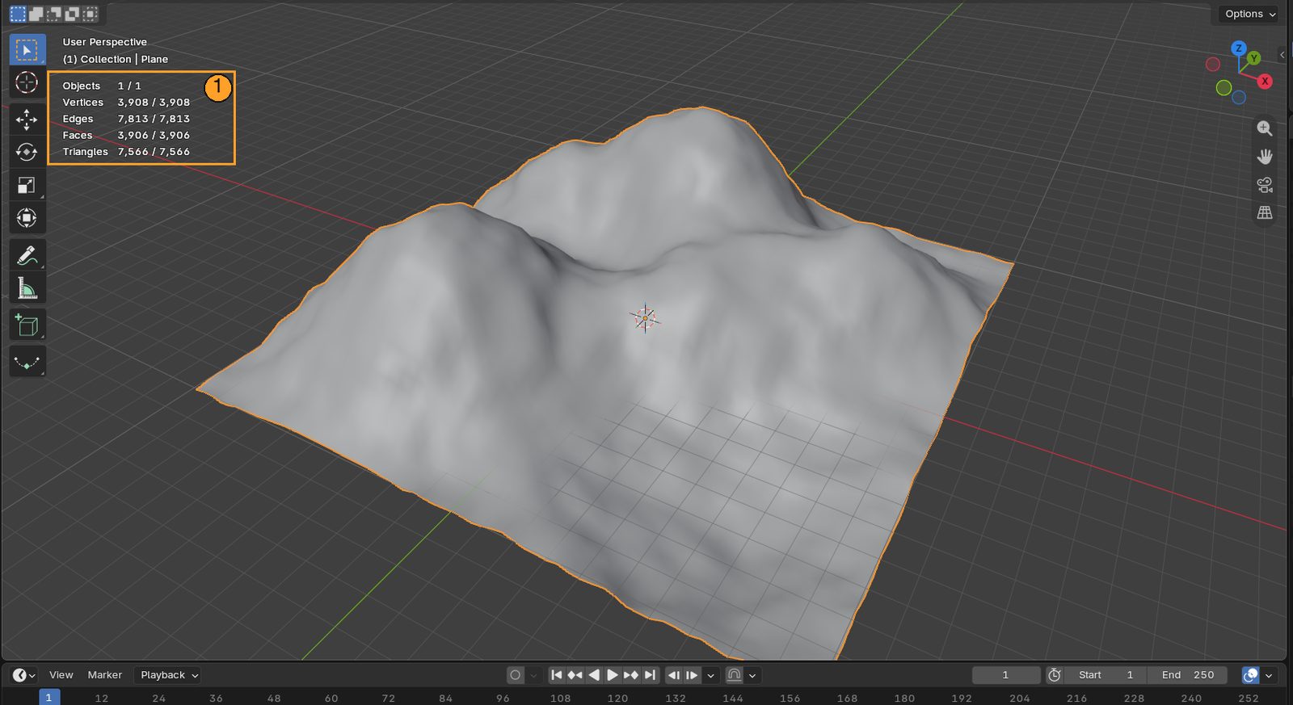Activate the 3D Cursor tool
This screenshot has height=705, width=1293.
tap(27, 82)
